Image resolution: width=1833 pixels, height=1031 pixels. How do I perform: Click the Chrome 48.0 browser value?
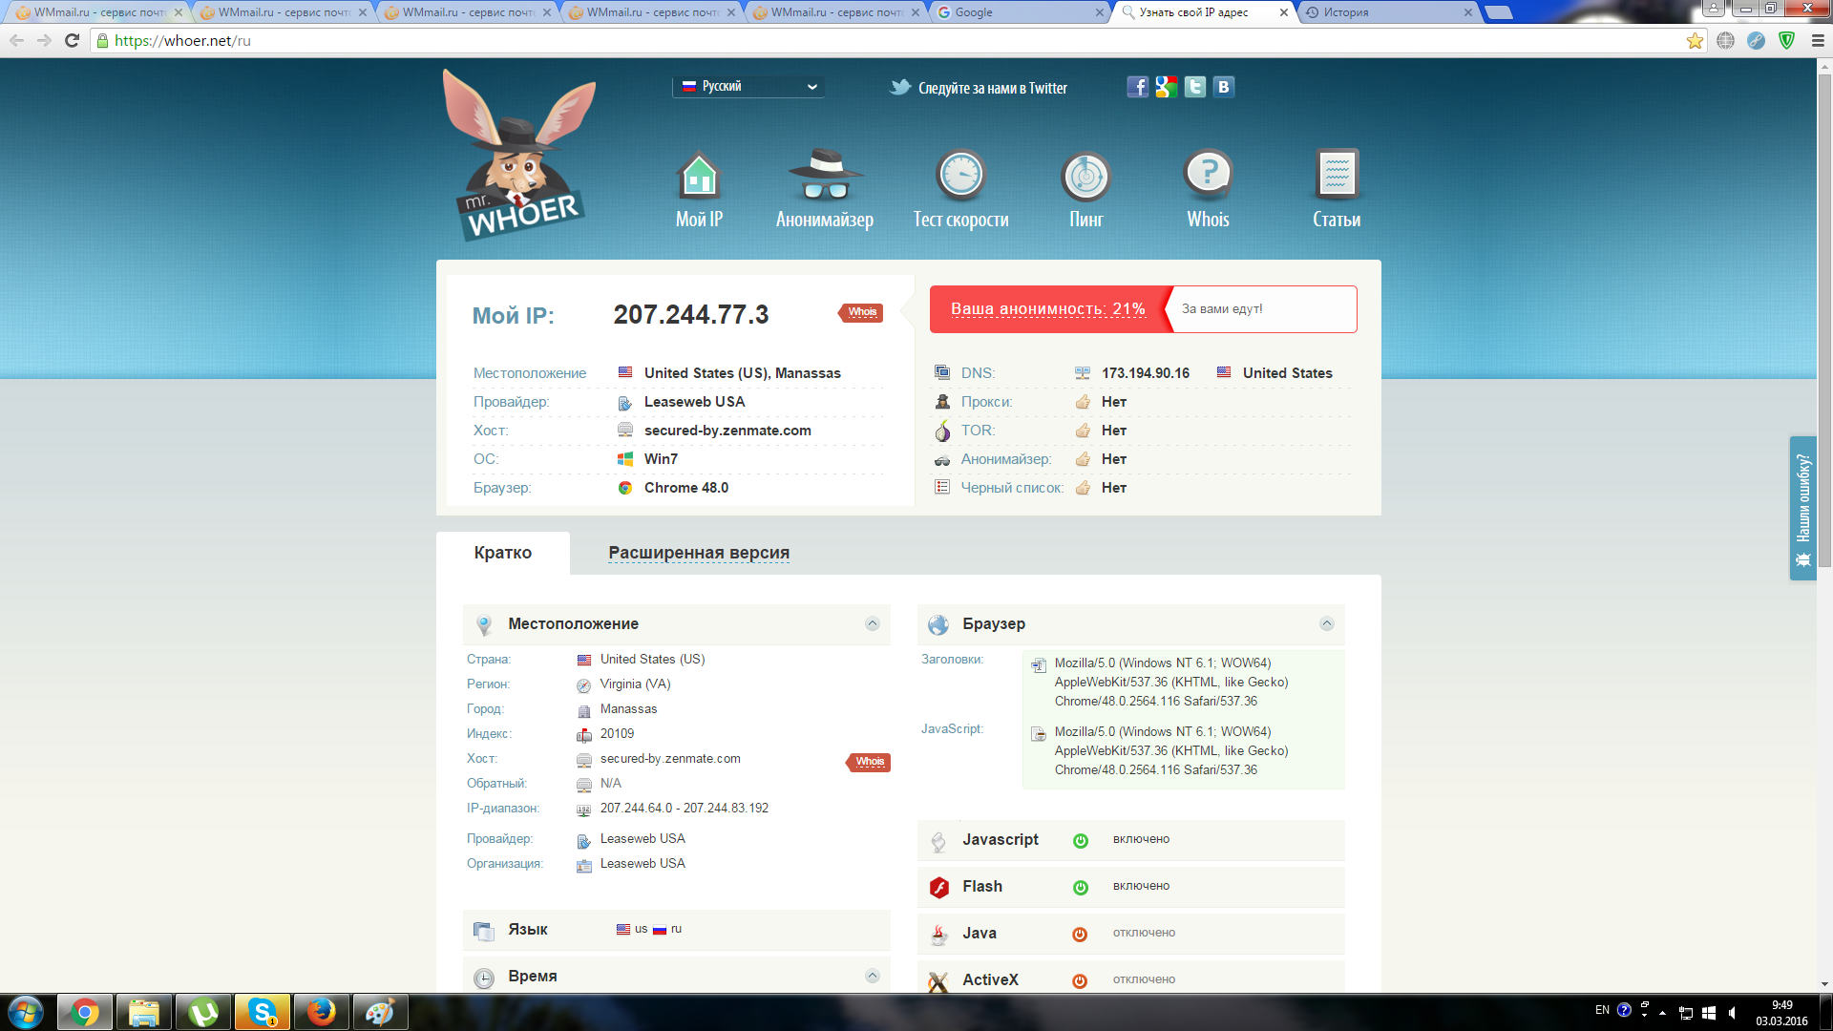[x=685, y=488]
